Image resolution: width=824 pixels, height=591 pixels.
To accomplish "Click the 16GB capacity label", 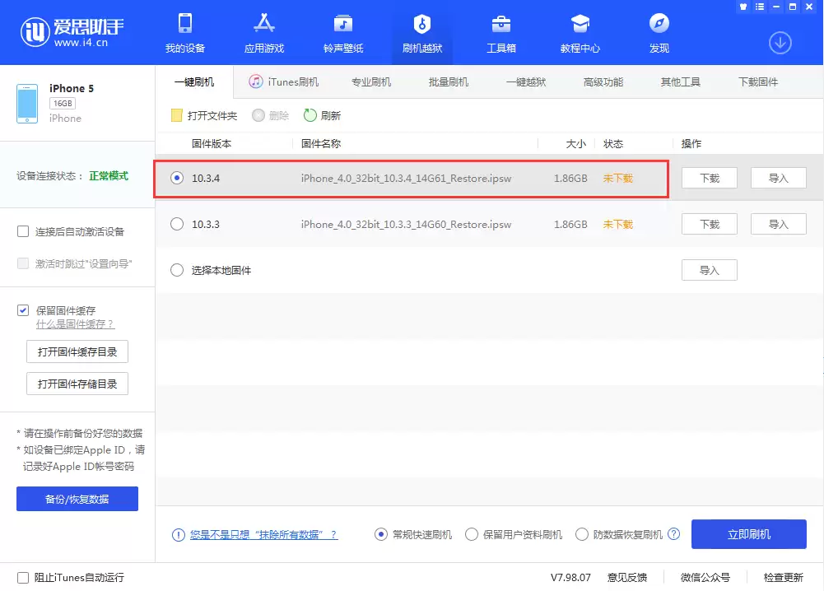I will 63,104.
